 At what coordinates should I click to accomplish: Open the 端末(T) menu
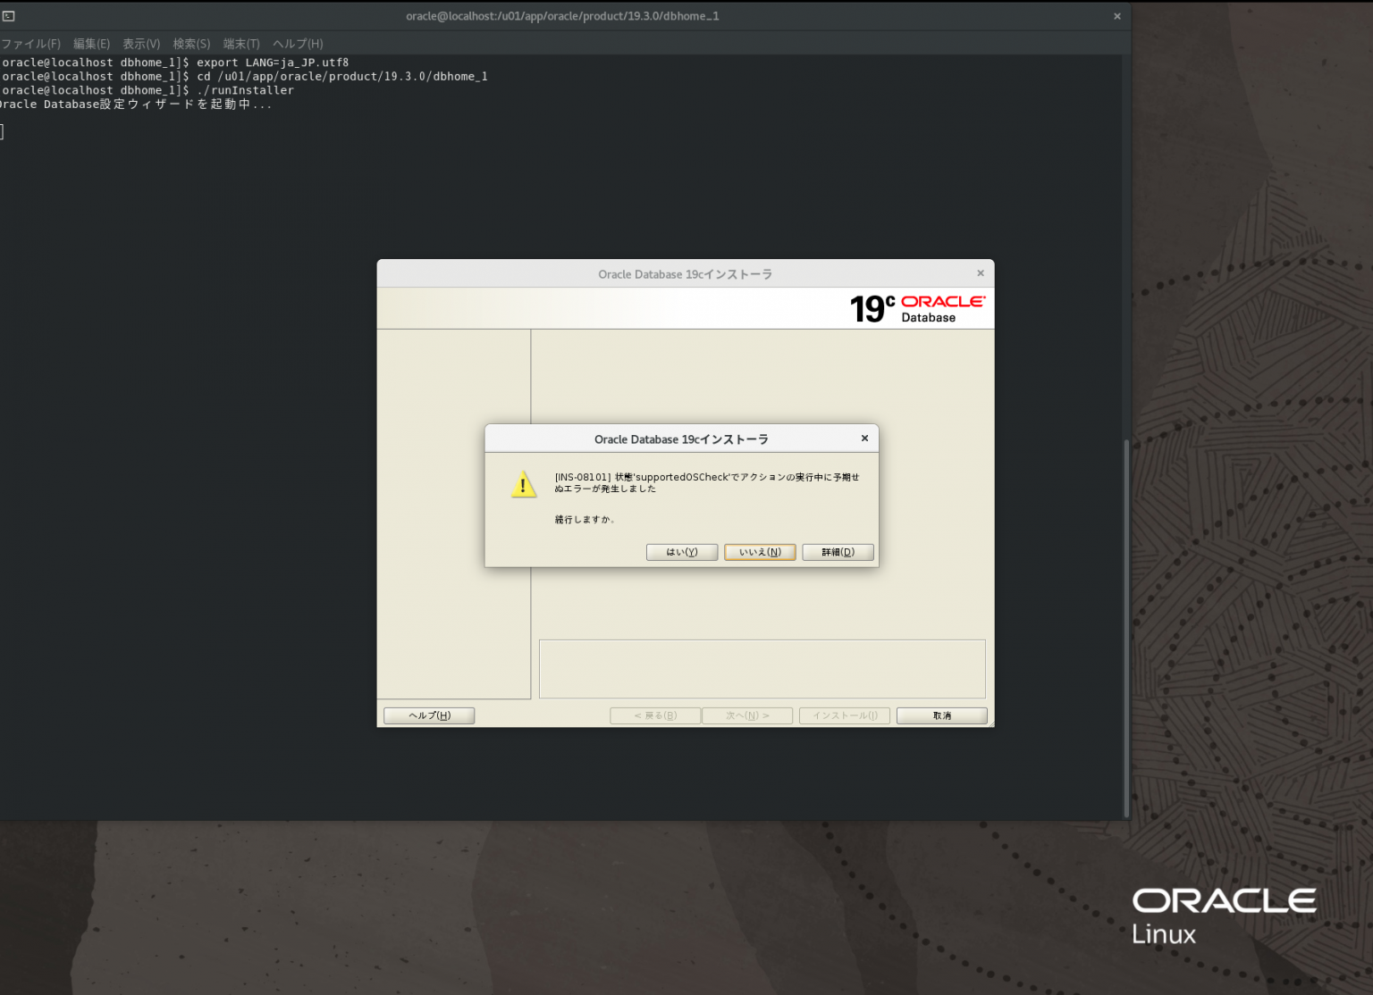point(240,43)
